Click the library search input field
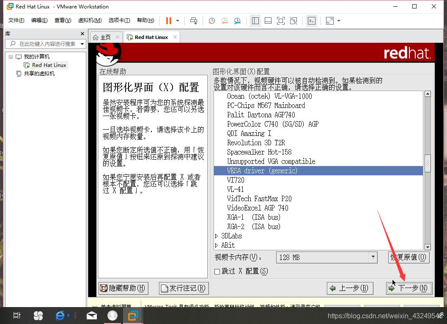This screenshot has width=447, height=324. click(45, 44)
